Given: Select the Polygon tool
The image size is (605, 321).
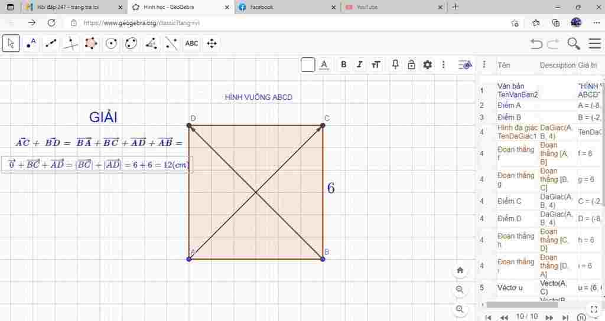Looking at the screenshot, I should (x=91, y=43).
